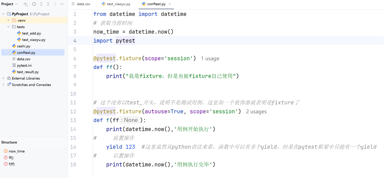This screenshot has width=384, height=178.
Task: Click the .venv folder icon
Action: pos(14,20)
